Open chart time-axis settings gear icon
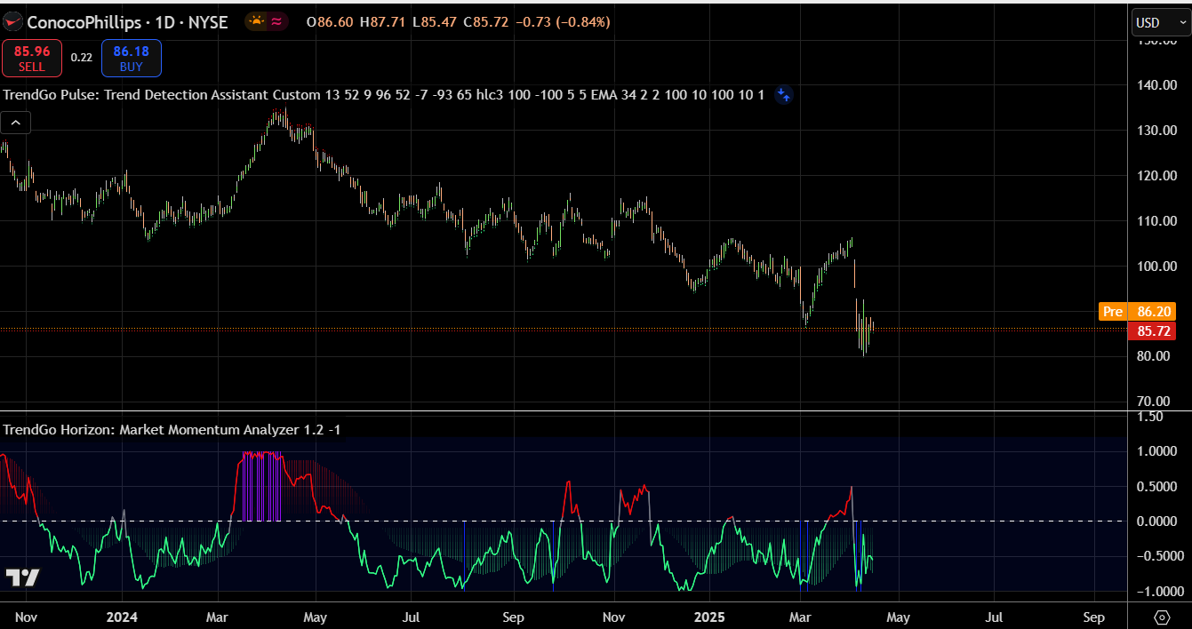The image size is (1192, 629). click(1161, 617)
